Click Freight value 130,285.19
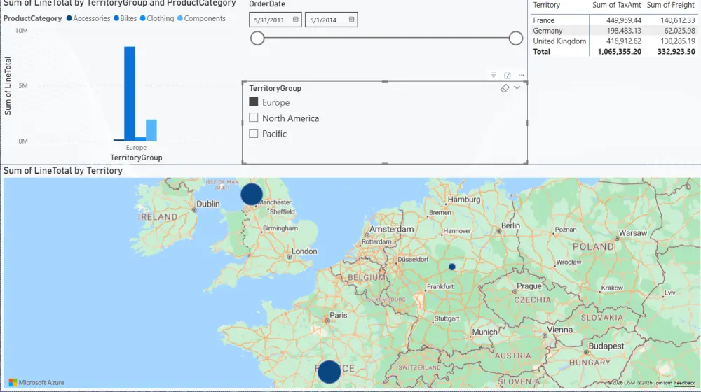Image resolution: width=701 pixels, height=392 pixels. point(678,41)
